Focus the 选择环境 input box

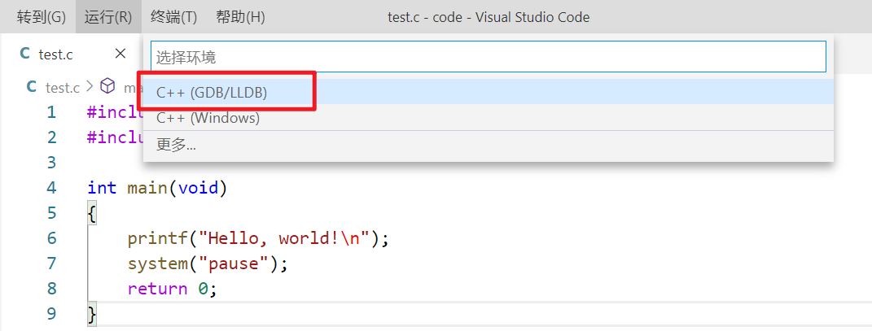pyautogui.click(x=489, y=57)
